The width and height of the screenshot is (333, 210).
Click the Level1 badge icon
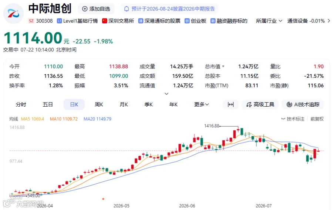coord(60,21)
